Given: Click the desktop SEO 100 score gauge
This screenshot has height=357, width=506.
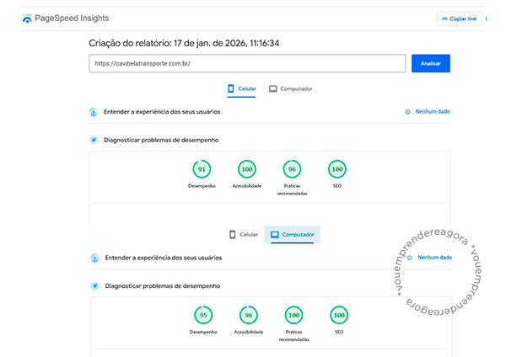Looking at the screenshot, I should tap(339, 315).
